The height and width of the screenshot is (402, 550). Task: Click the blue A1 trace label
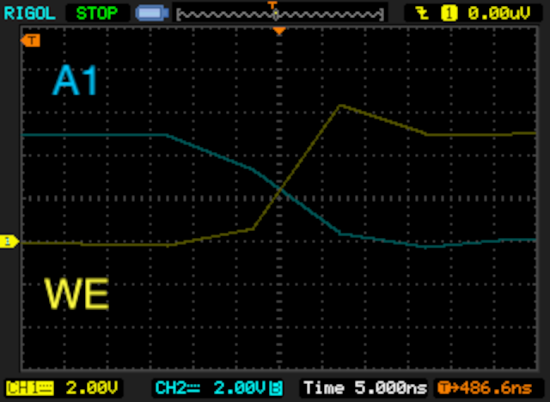click(x=75, y=80)
